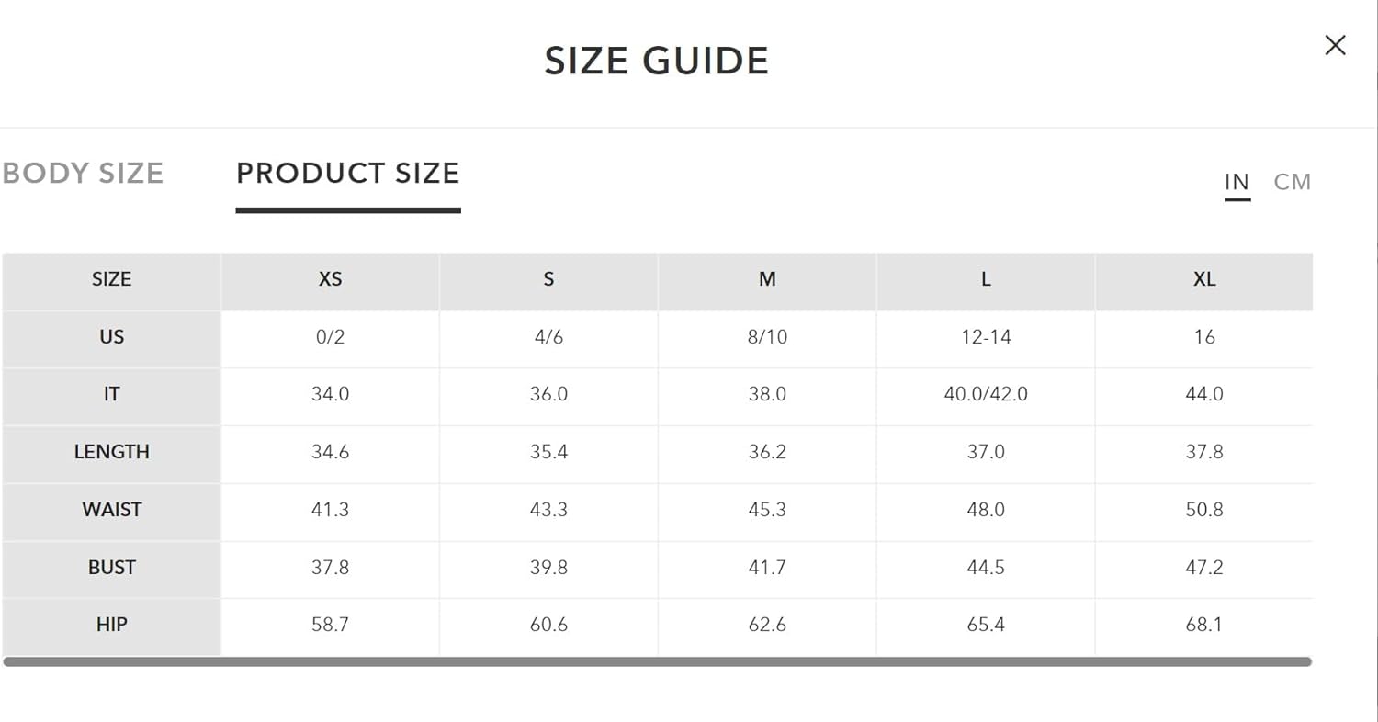Screen dimensions: 1378x722
Task: Select the WAIST row label
Action: click(x=111, y=510)
